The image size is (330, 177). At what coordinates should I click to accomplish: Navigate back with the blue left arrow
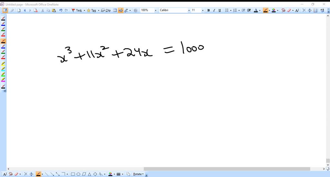click(24, 10)
